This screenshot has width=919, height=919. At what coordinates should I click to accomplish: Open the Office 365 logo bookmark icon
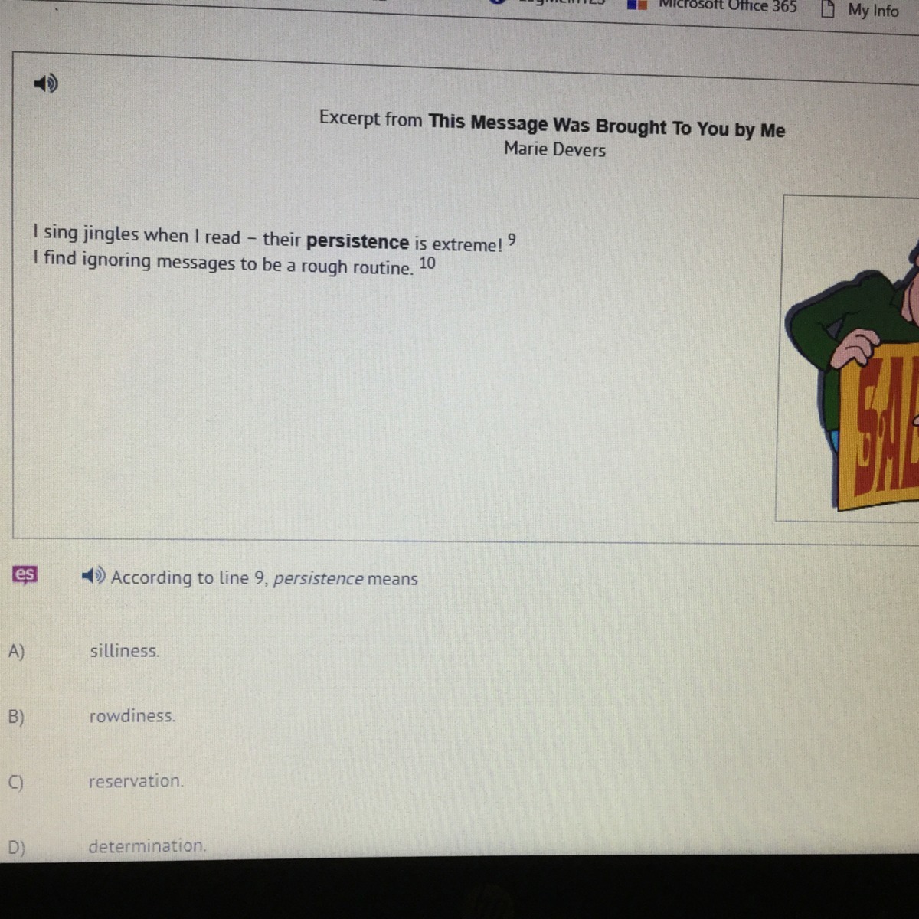(638, 5)
